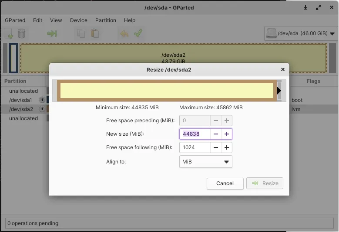
Task: Click the paste partition toolbar icon
Action: tap(95, 33)
